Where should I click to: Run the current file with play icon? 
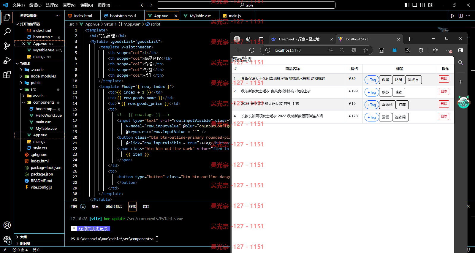tap(453, 16)
